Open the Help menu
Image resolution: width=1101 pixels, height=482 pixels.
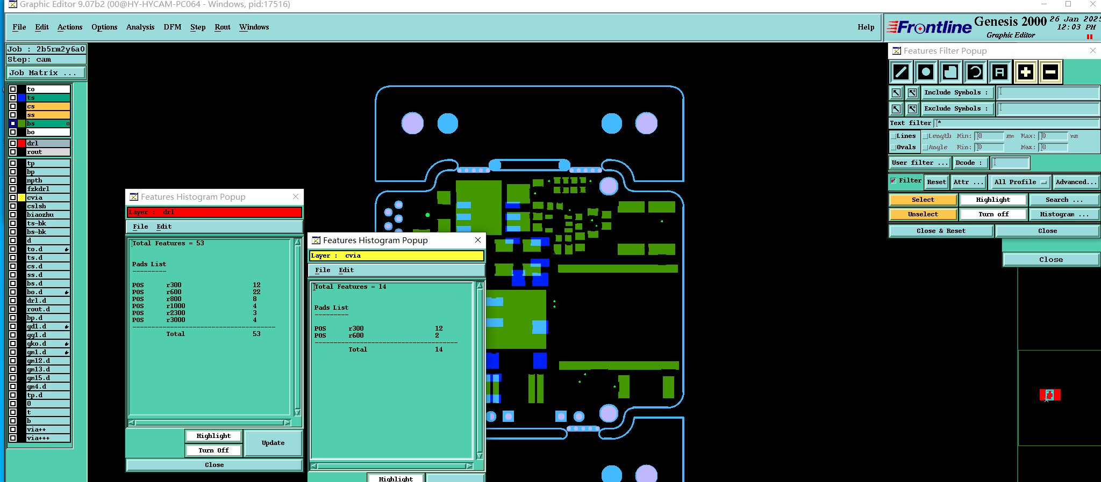coord(866,27)
